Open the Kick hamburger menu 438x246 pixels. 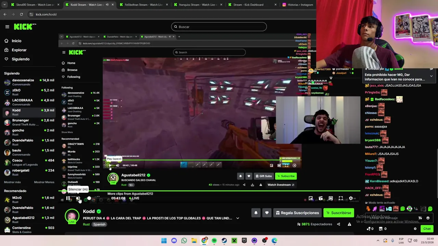click(7, 27)
